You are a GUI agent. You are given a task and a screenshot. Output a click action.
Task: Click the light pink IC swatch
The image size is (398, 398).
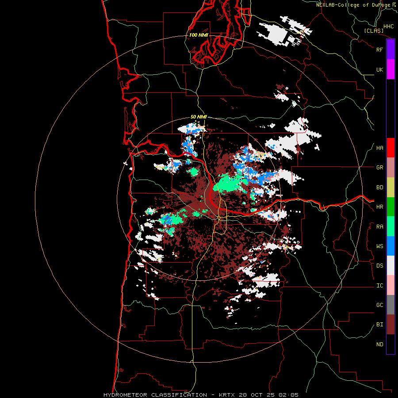click(x=390, y=285)
